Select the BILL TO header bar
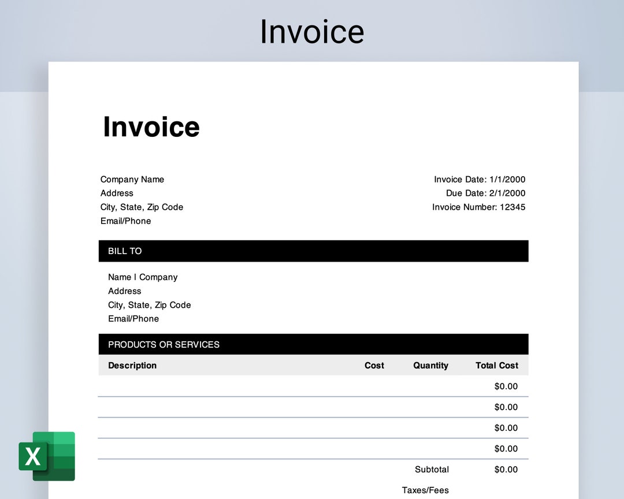 313,251
